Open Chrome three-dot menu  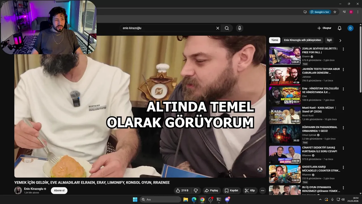point(358,12)
